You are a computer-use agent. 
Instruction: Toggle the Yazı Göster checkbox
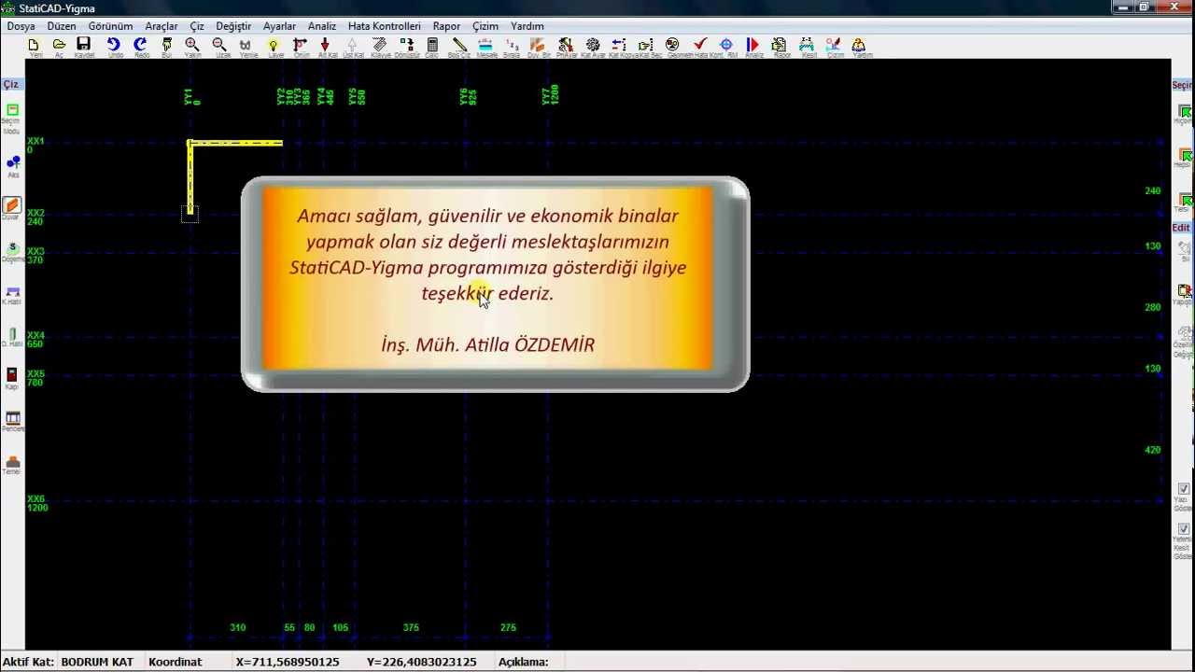(1184, 489)
